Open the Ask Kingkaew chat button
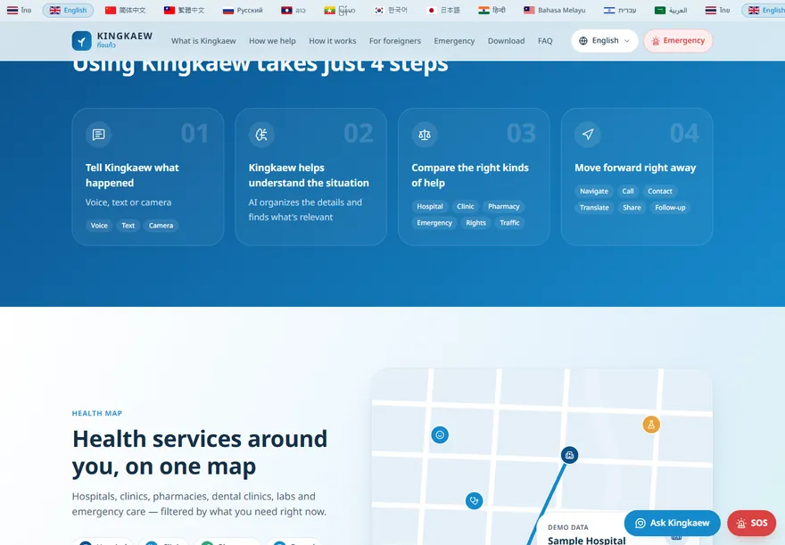Image resolution: width=785 pixels, height=545 pixels. pyautogui.click(x=673, y=523)
